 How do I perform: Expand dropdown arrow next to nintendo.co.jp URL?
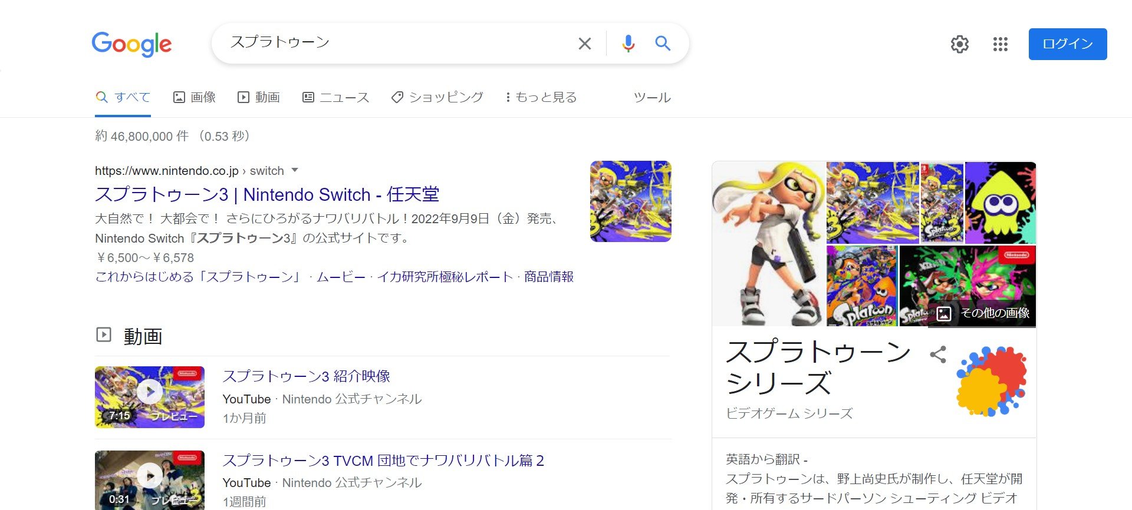click(295, 170)
